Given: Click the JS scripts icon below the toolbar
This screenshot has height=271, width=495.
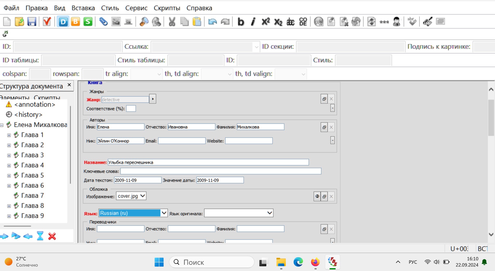Looking at the screenshot, I should tap(5, 34).
